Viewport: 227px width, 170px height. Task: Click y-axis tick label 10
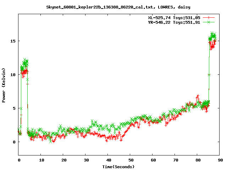tap(13, 75)
